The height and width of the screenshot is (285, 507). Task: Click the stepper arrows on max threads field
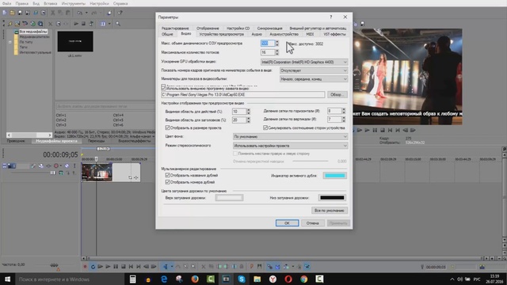click(276, 52)
